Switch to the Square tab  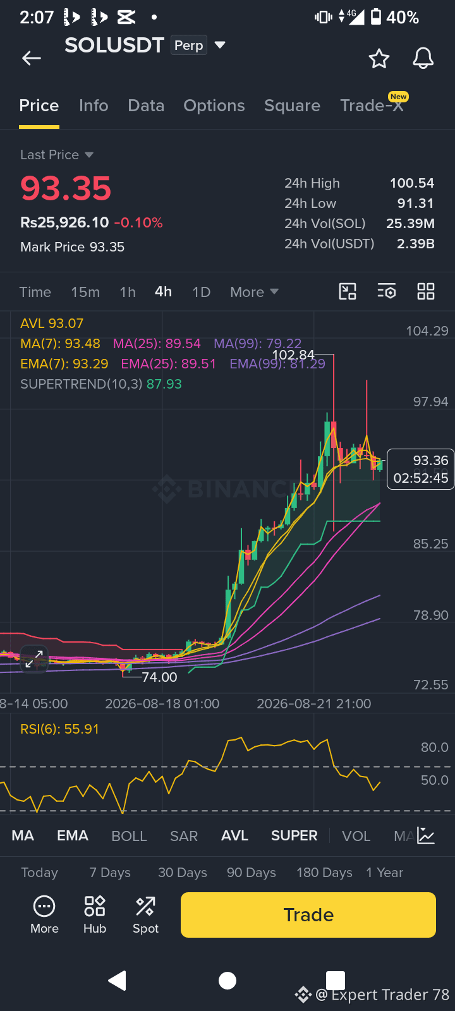coord(292,106)
